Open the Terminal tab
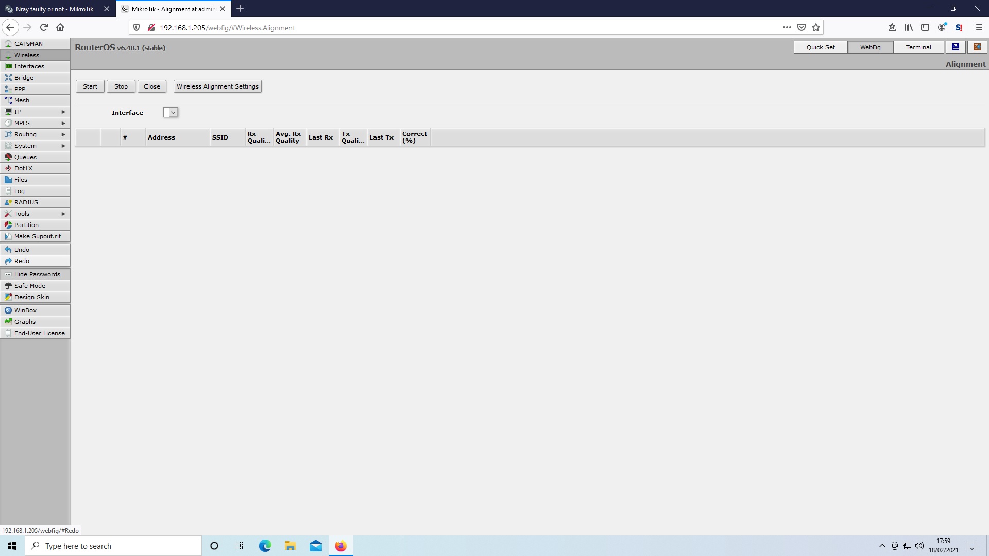Screen dimensions: 989x556 [918, 47]
